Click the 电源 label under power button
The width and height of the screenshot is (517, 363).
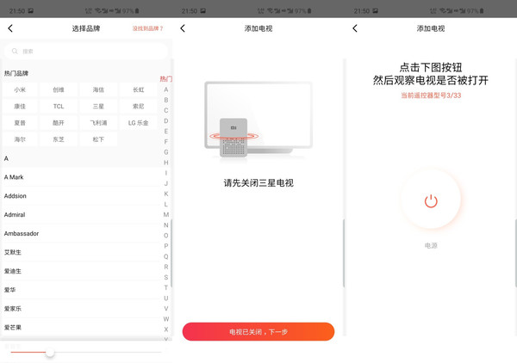tap(431, 245)
